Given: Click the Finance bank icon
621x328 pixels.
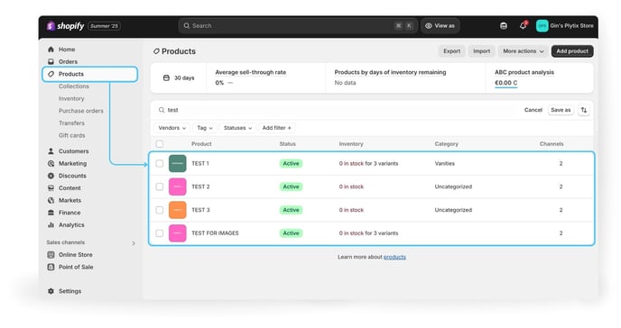Looking at the screenshot, I should click(51, 213).
